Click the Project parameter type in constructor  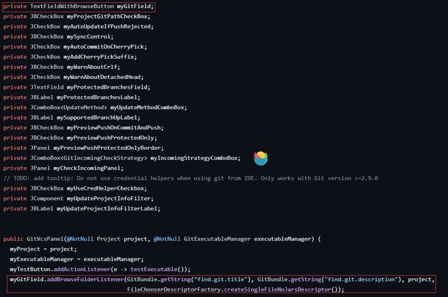(x=109, y=239)
